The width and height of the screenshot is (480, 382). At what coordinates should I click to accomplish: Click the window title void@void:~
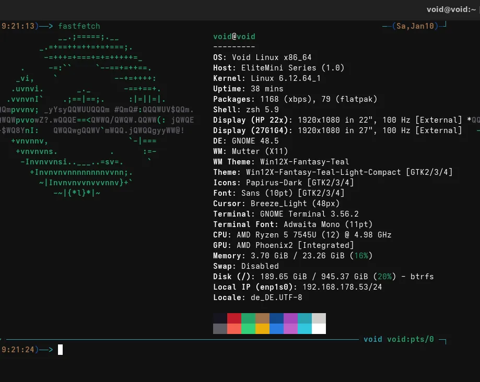(452, 9)
